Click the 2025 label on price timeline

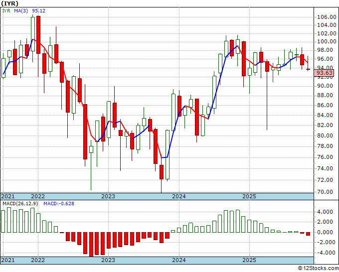[x=249, y=196]
